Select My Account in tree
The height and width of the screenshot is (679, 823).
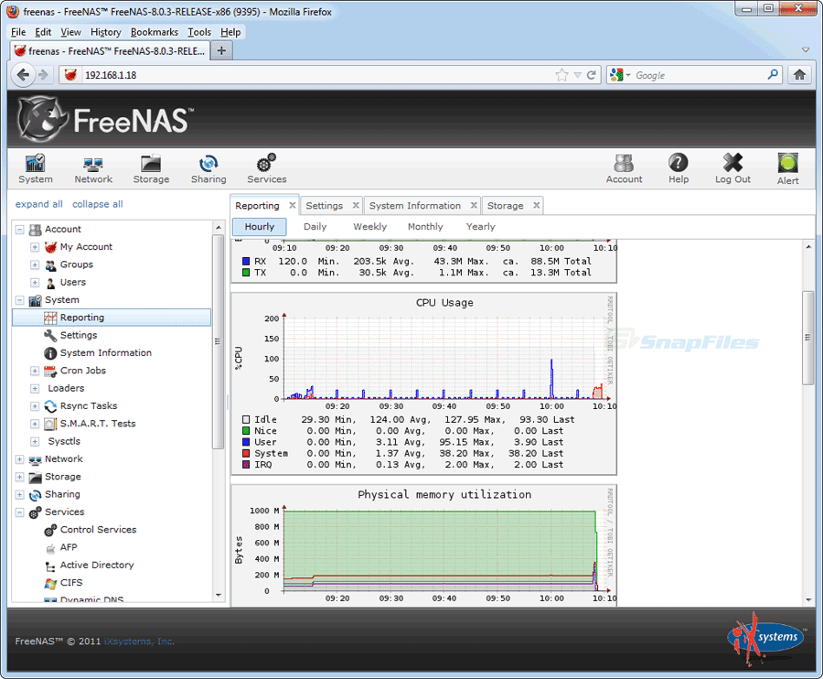click(86, 247)
